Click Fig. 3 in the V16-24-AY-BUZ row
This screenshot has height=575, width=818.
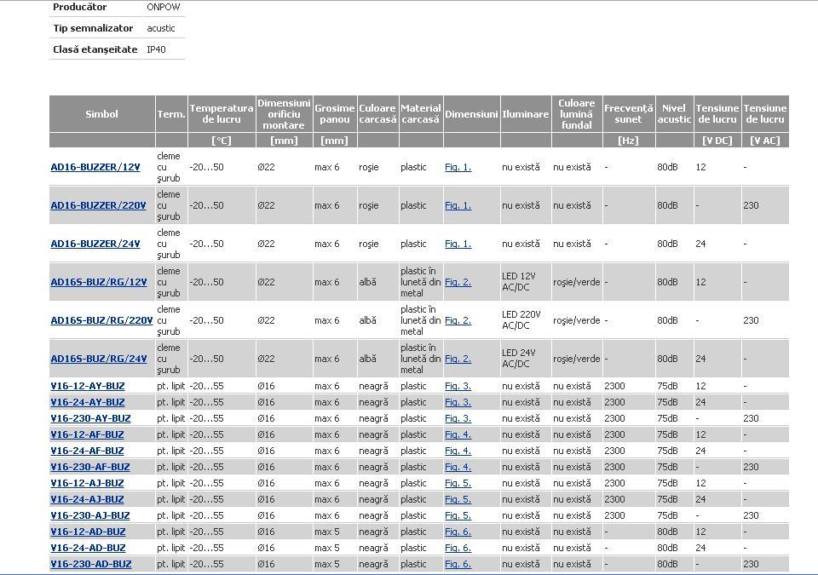[458, 402]
